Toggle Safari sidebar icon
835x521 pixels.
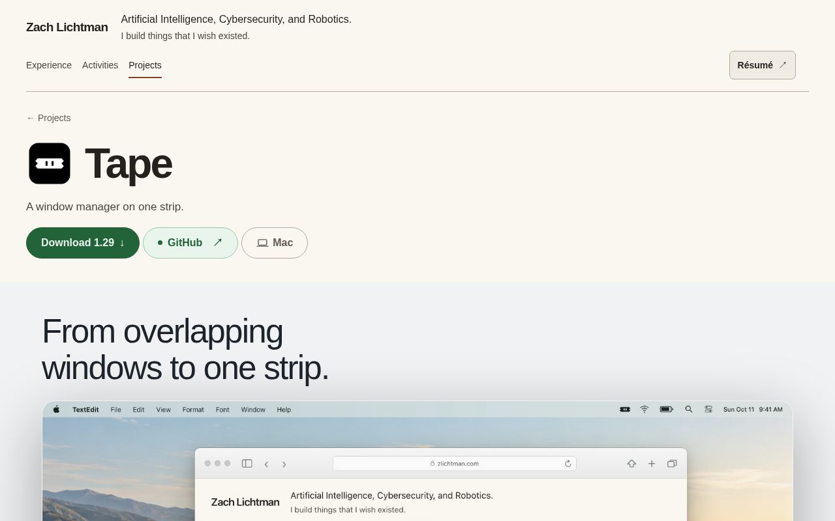(247, 464)
